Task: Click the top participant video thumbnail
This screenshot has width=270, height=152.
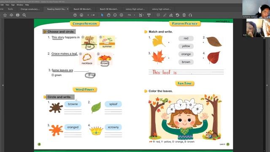Action: tap(256, 9)
